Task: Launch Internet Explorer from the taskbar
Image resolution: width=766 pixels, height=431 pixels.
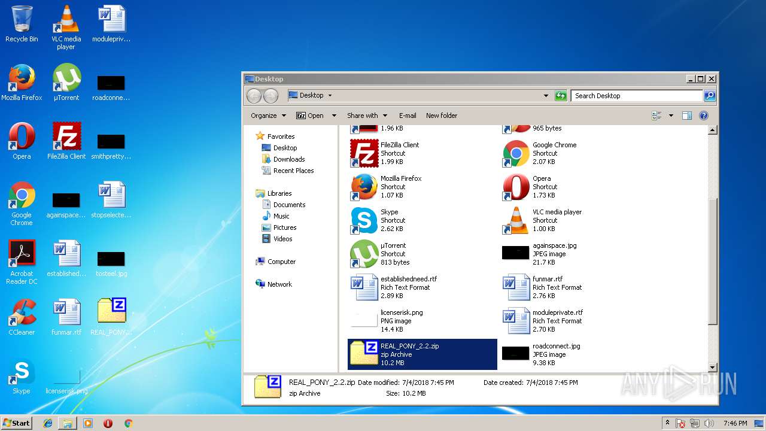Action: tap(48, 423)
